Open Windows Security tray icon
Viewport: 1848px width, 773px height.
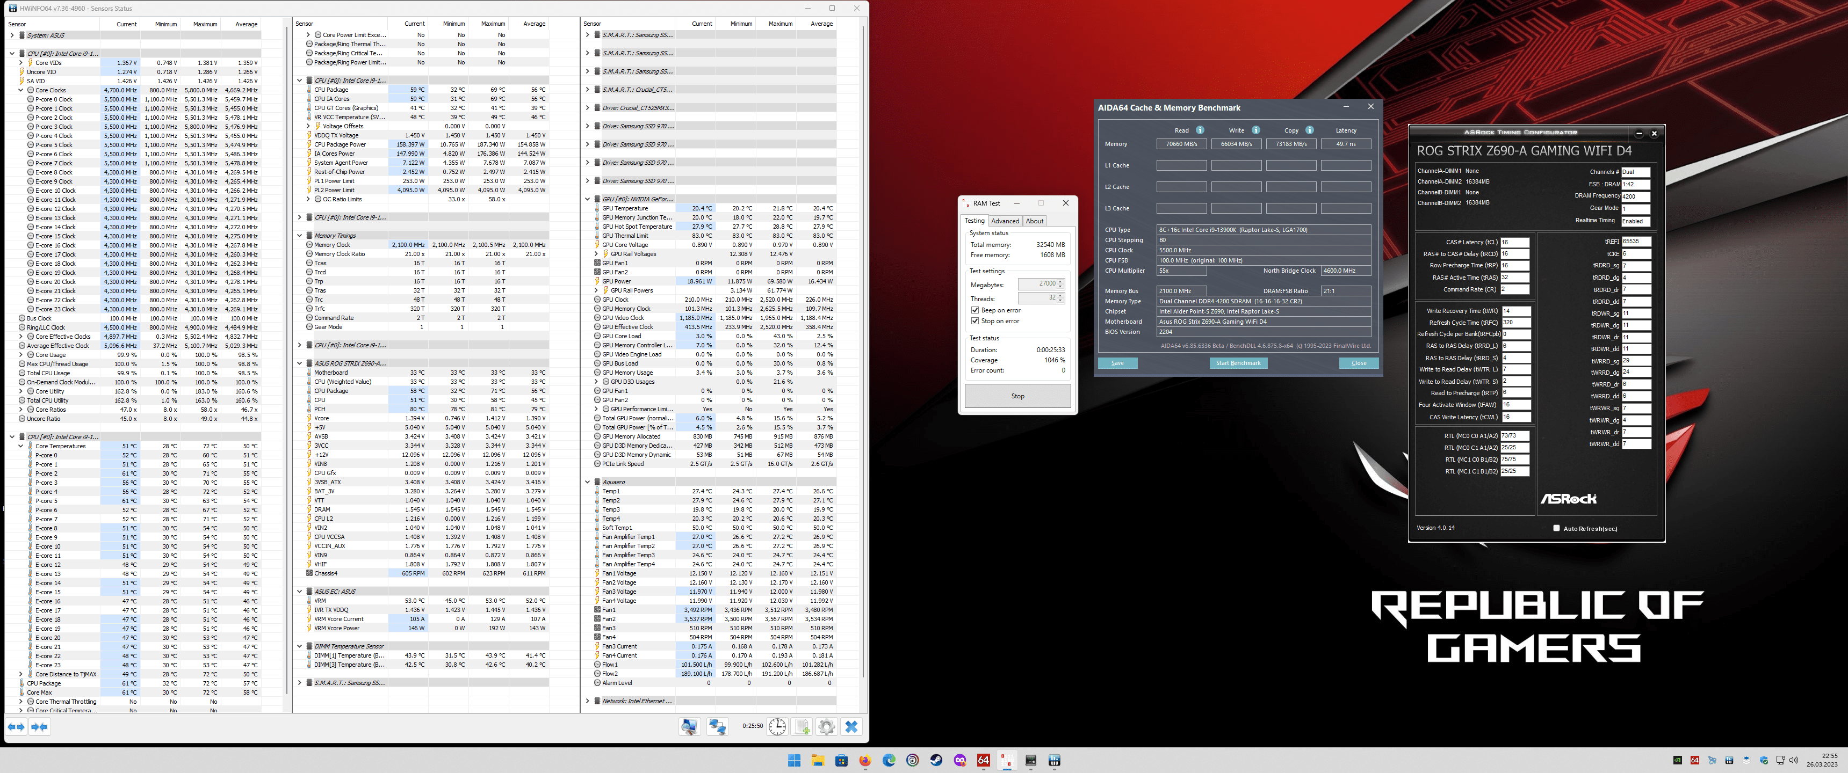[1763, 760]
